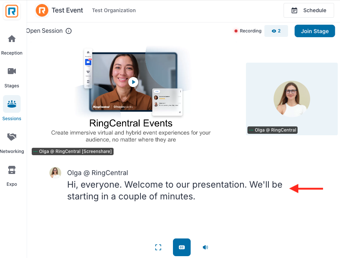Click the event description text under RingCentral Events

coord(131,136)
